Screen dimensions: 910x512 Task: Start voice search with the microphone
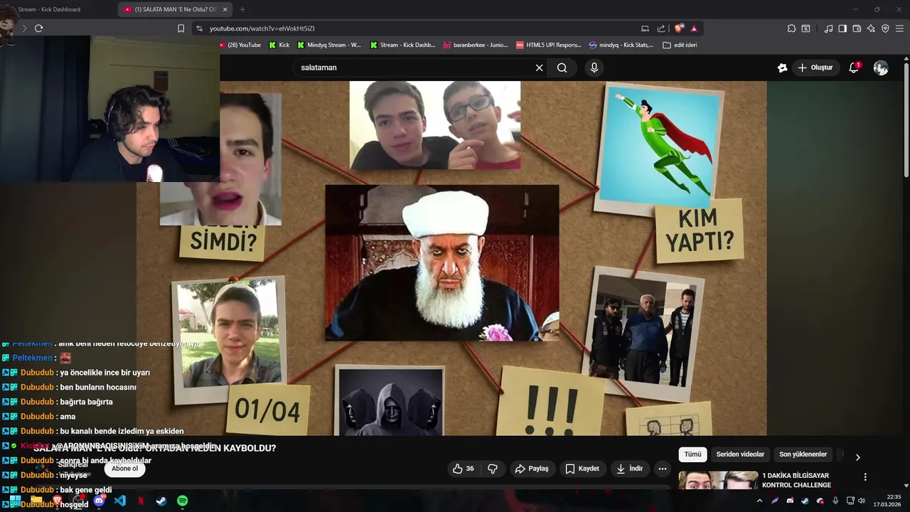[594, 68]
